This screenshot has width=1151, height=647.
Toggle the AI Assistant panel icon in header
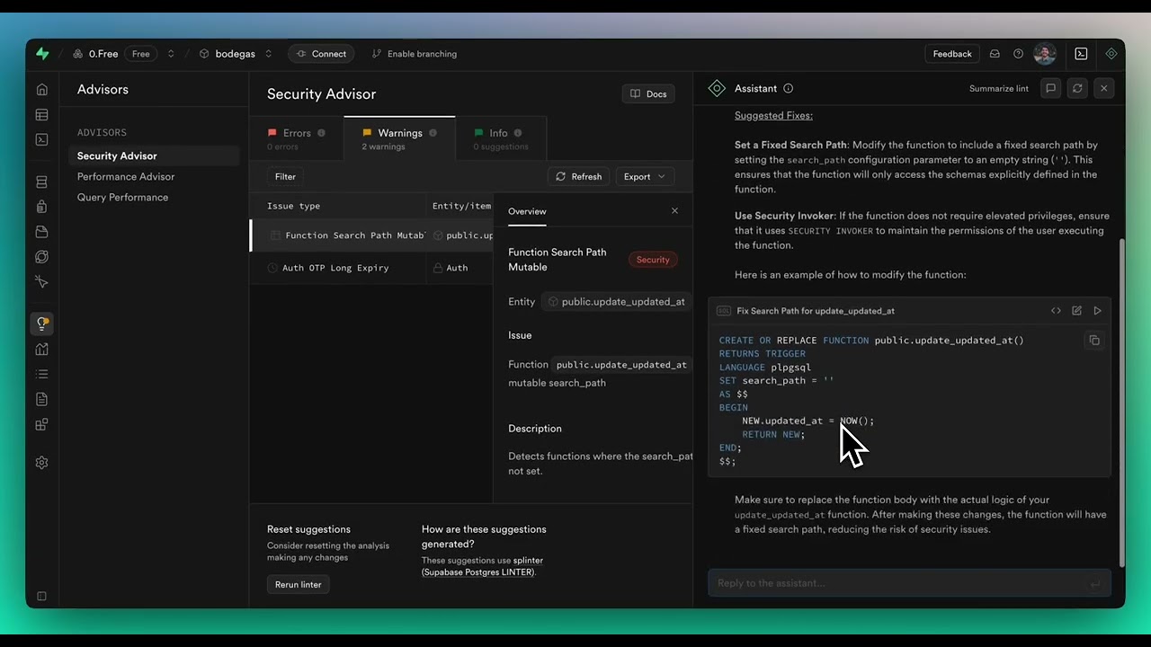(x=1111, y=54)
